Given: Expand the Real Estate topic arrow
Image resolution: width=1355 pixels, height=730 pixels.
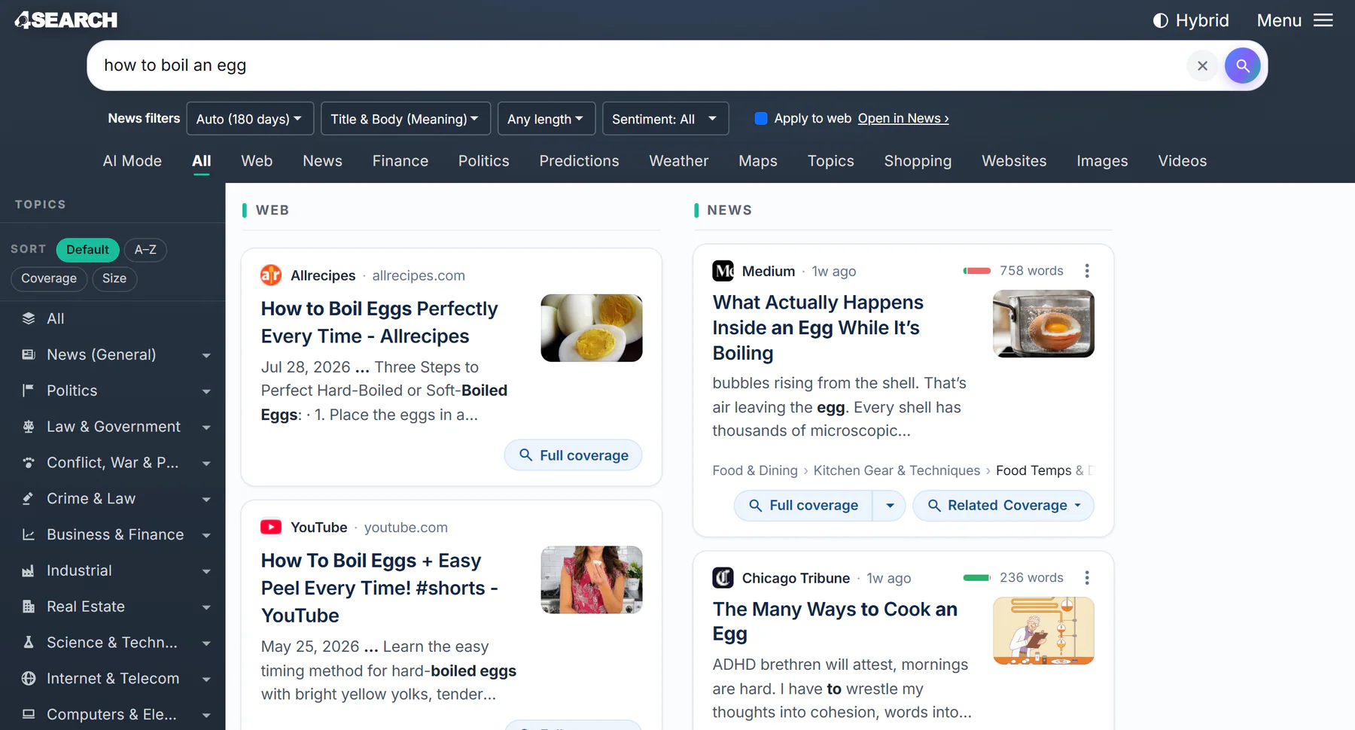Looking at the screenshot, I should tap(206, 607).
